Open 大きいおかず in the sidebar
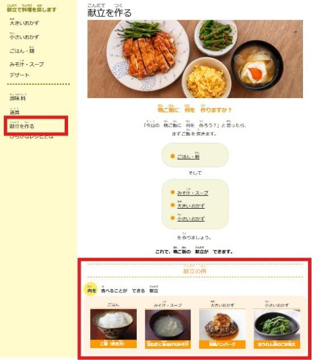 click(24, 22)
